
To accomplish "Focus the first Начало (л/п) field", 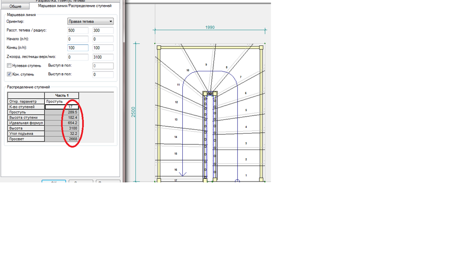I will [x=78, y=39].
